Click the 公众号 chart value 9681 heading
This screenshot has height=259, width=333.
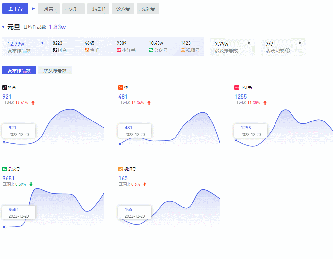[8, 178]
